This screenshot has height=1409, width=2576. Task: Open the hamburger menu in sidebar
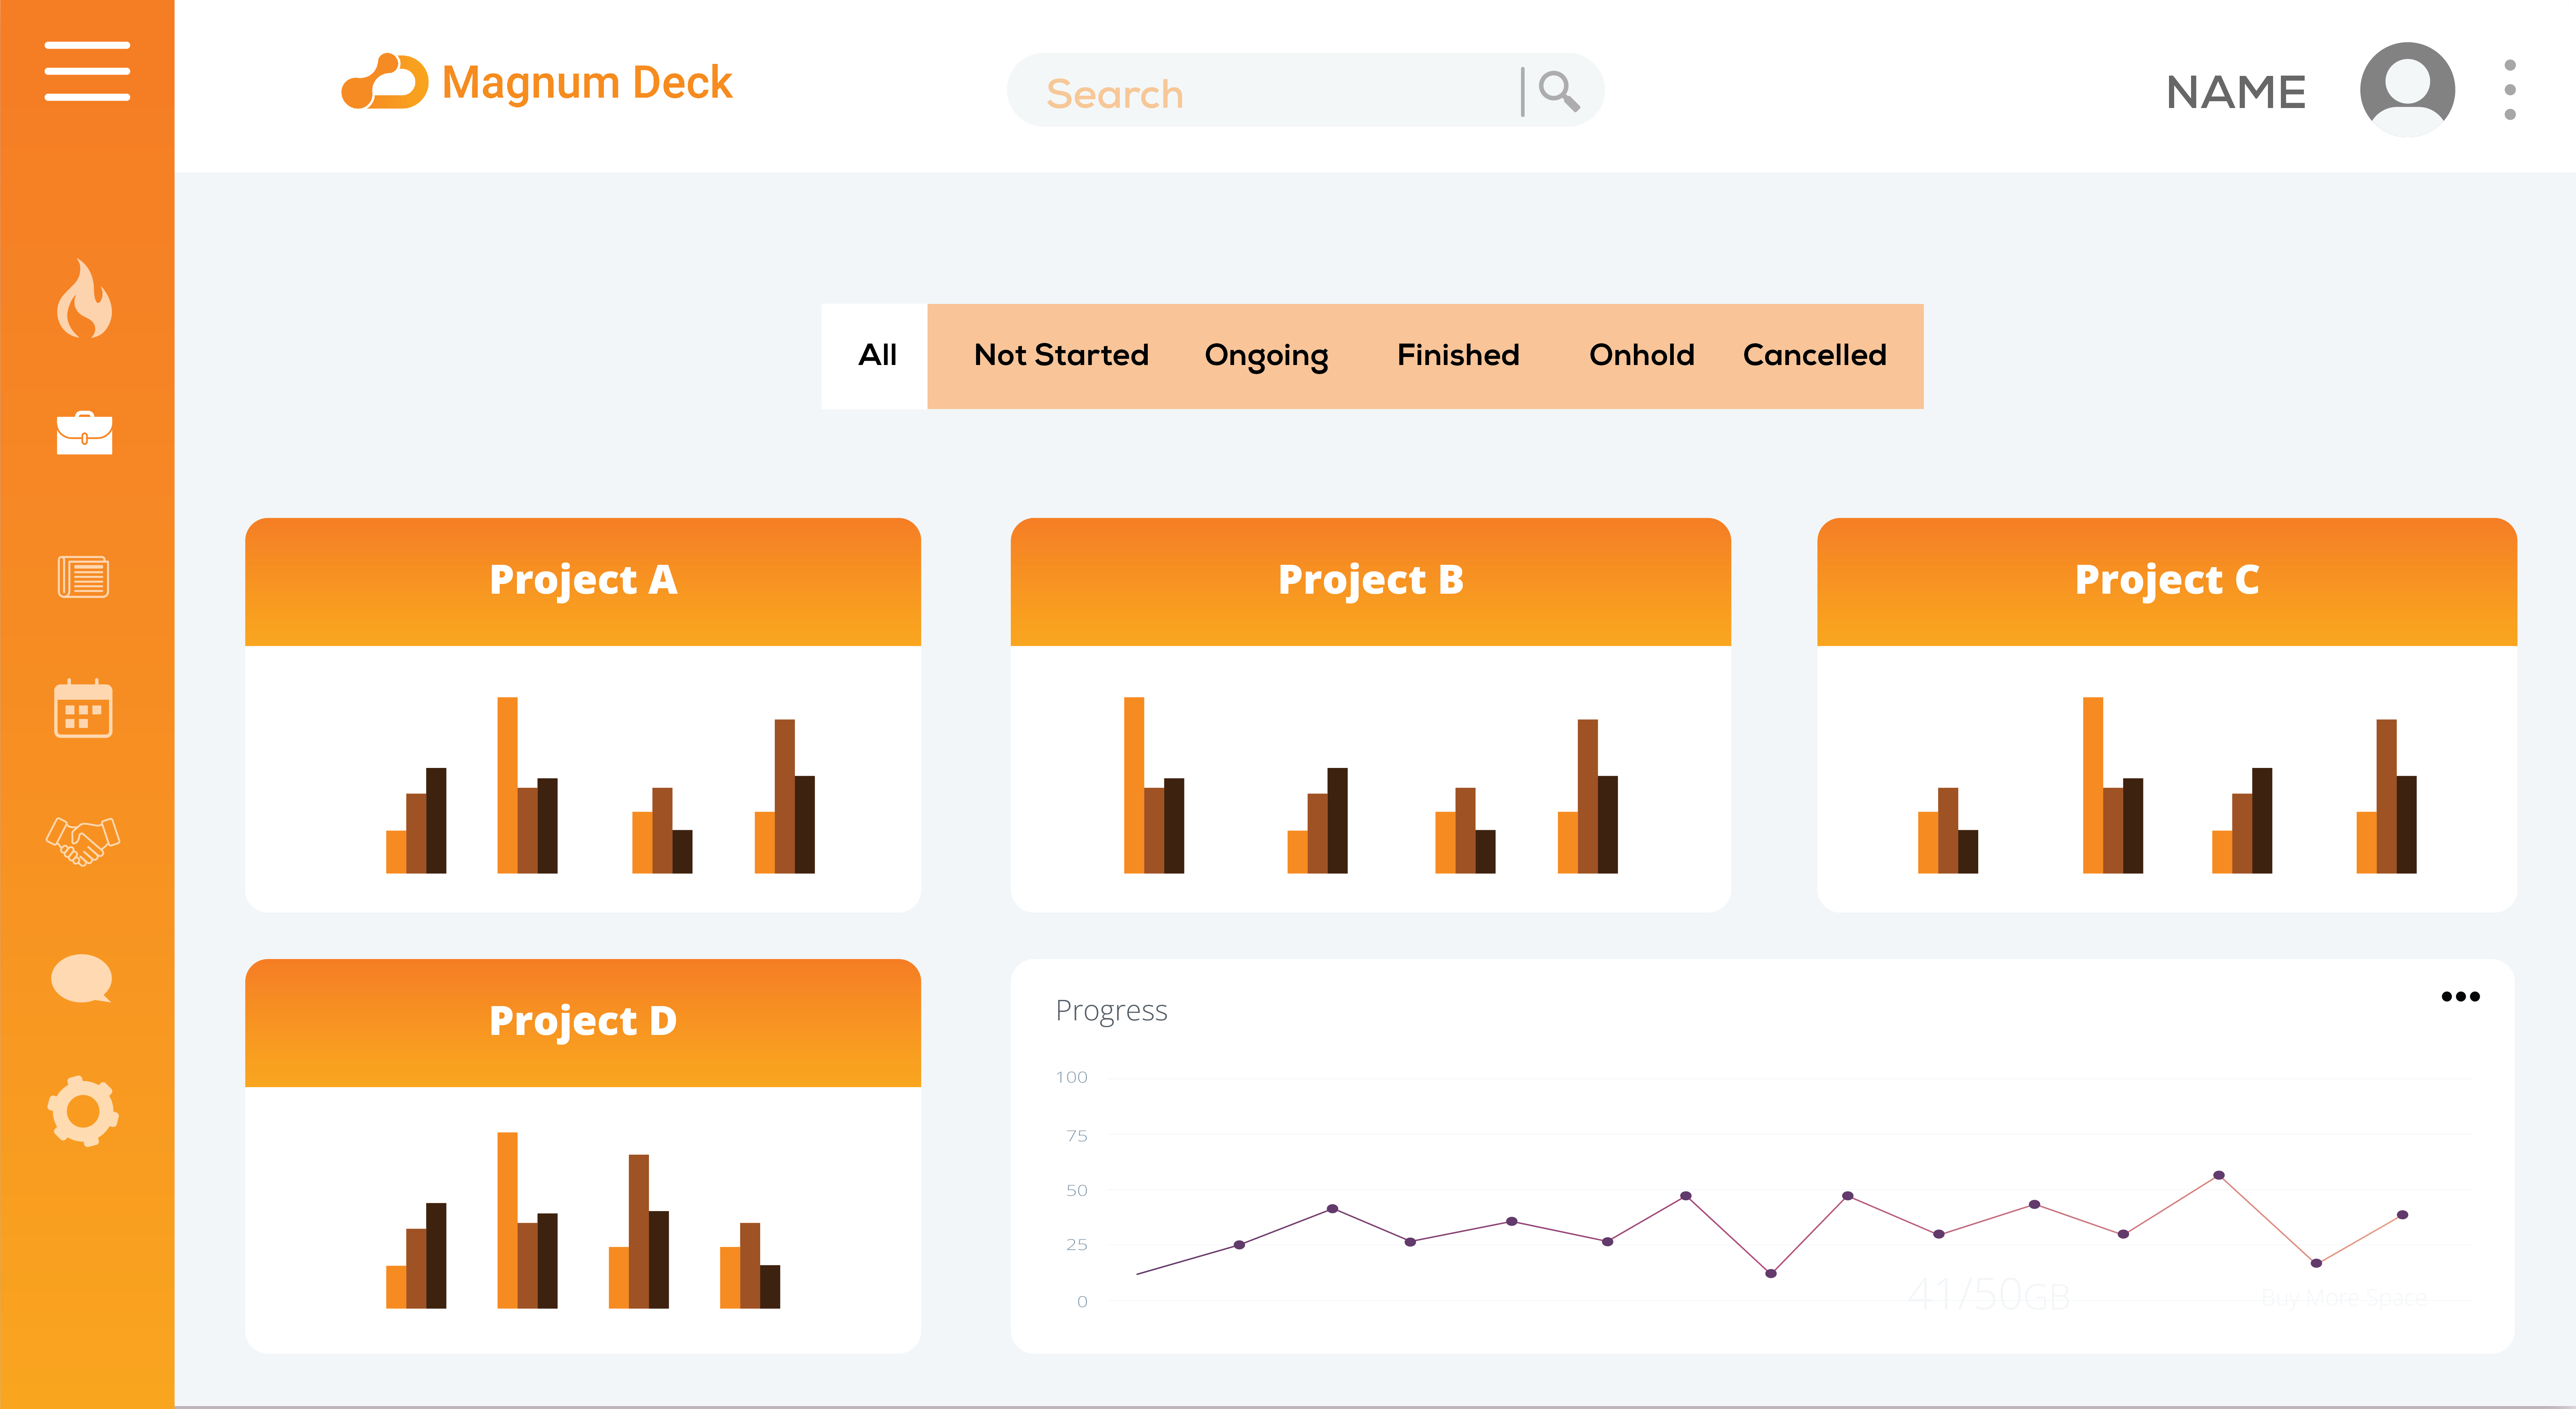tap(87, 71)
